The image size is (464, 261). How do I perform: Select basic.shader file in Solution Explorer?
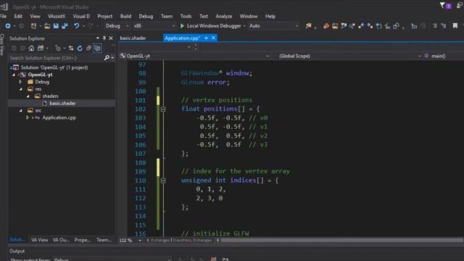point(62,103)
